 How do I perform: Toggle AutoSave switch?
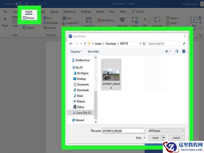pos(18,4)
